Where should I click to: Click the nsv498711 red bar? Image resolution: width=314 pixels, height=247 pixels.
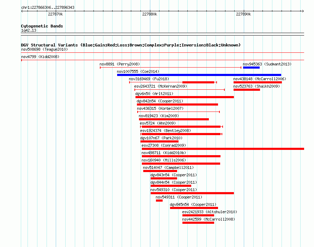pyautogui.click(x=181, y=156)
